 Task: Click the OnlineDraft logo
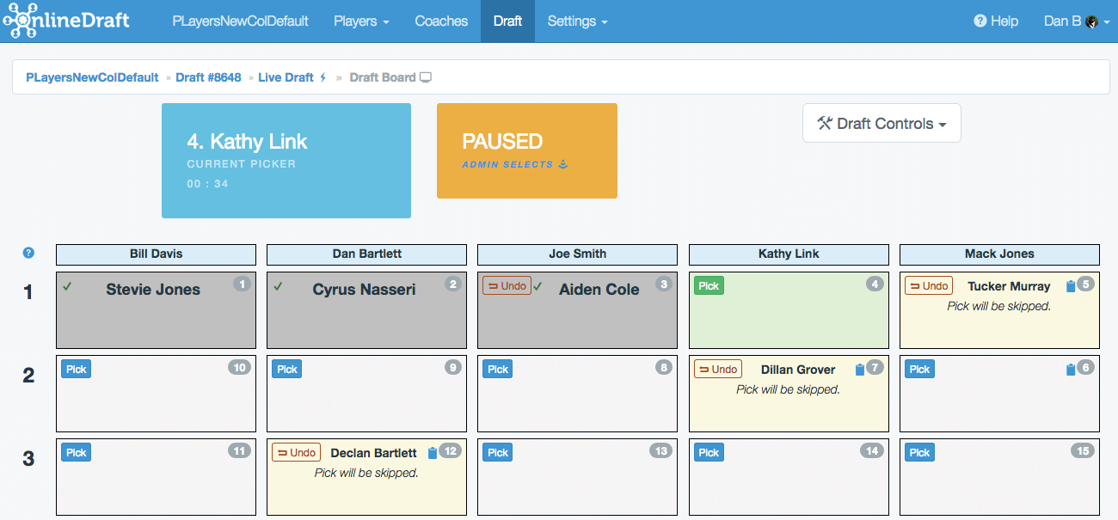pos(66,21)
